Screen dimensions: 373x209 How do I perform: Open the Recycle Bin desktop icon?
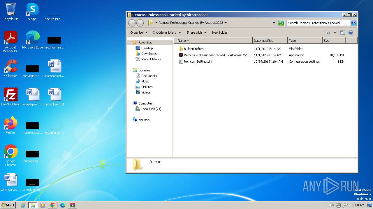coord(10,12)
